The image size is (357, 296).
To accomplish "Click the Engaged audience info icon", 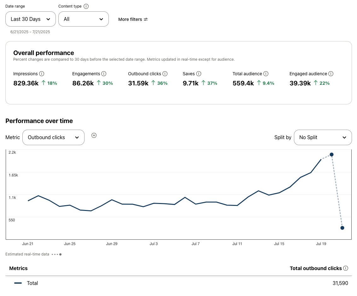I will [x=331, y=74].
